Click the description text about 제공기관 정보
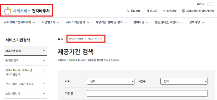This screenshot has width=217, height=100. (x=89, y=60)
